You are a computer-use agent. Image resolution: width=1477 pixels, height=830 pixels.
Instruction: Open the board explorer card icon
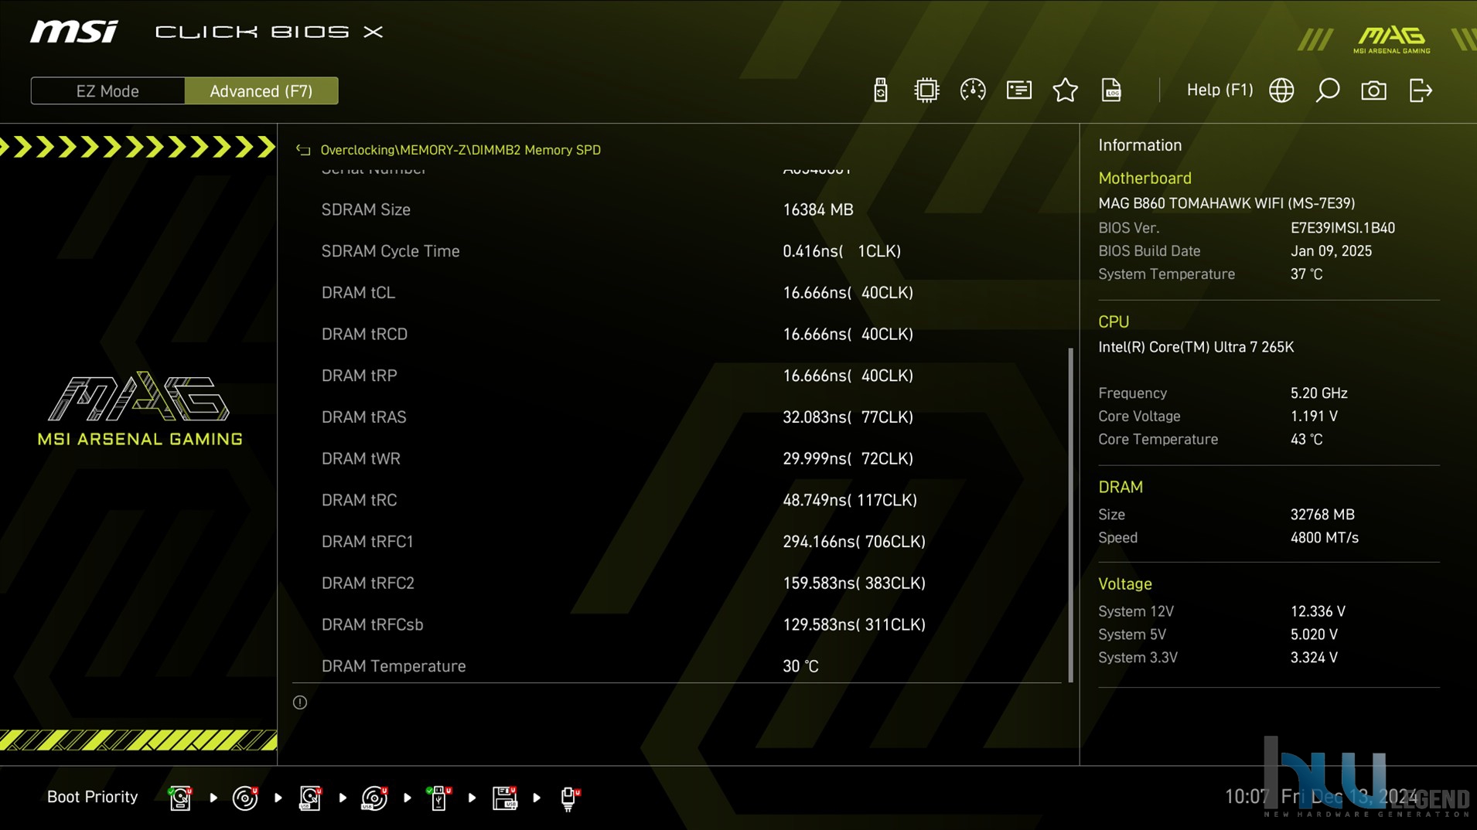pyautogui.click(x=1018, y=90)
